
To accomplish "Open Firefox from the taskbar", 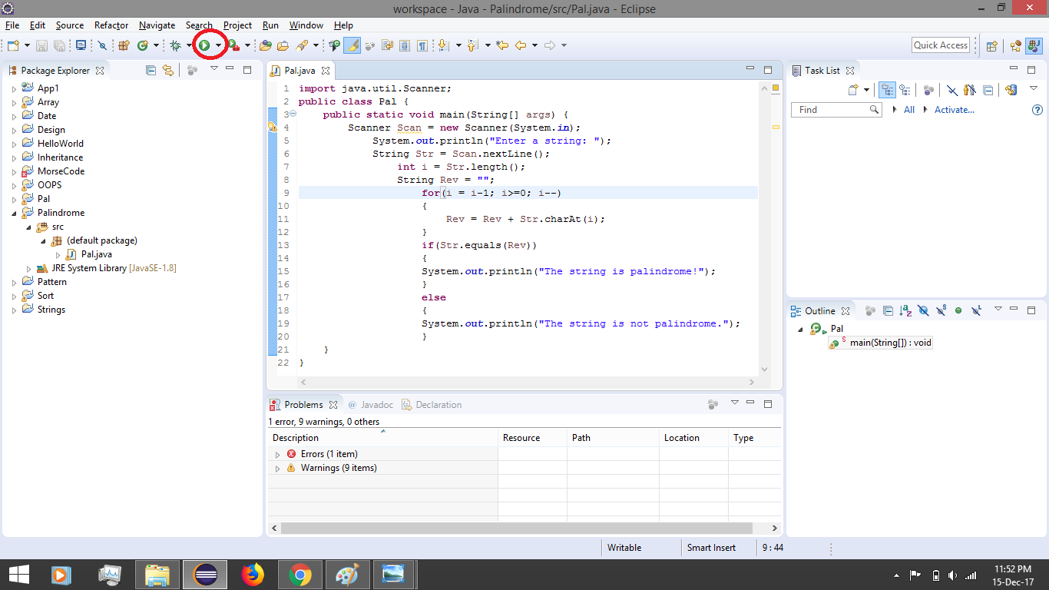I will tap(252, 574).
